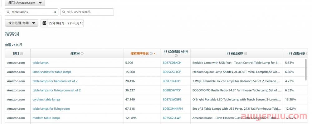Clear the table lamps search with X
The image size is (312, 124).
coord(55,12)
